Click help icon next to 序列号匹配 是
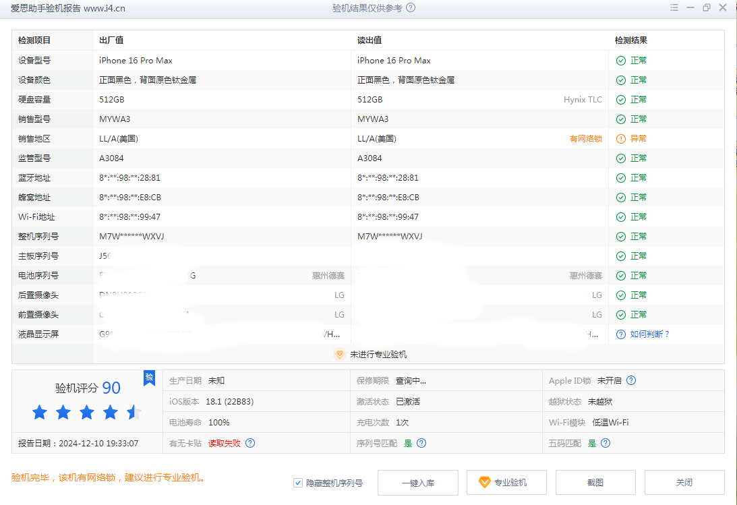Image resolution: width=737 pixels, height=505 pixels. coord(421,443)
